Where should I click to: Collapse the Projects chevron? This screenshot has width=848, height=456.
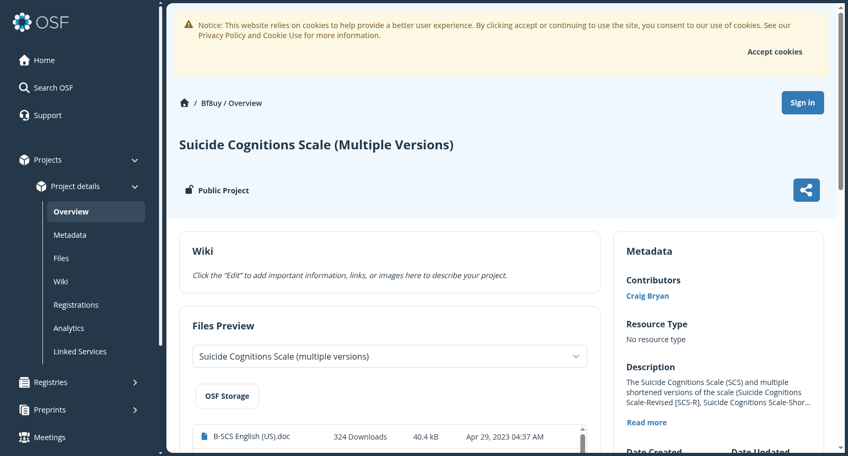pos(135,160)
